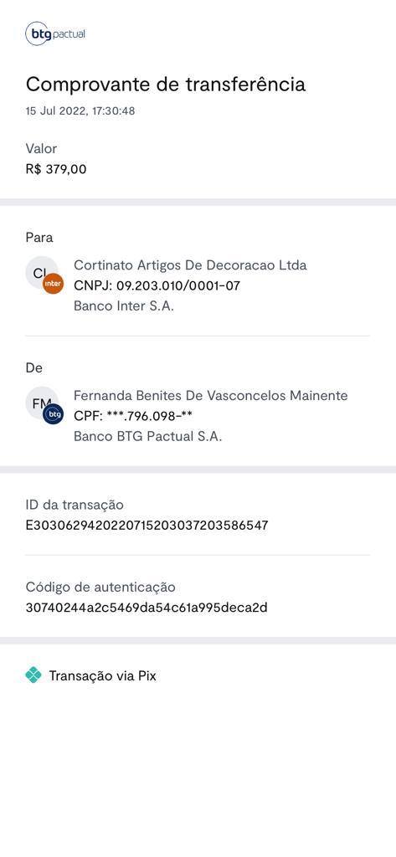The image size is (396, 857).
Task: Tap the orange Inter bank badge
Action: pos(53,284)
